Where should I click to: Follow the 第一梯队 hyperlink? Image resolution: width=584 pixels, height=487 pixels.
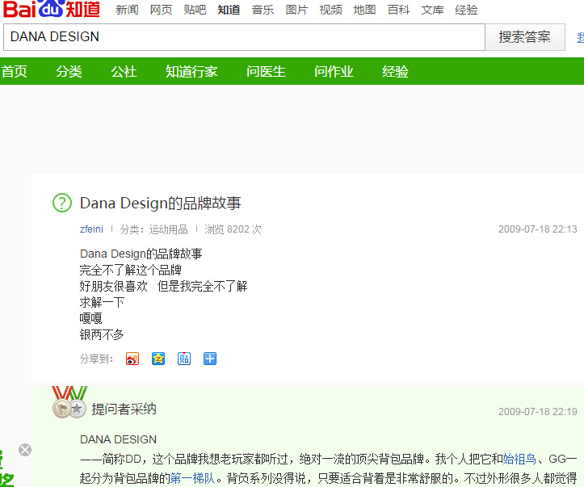point(192,477)
